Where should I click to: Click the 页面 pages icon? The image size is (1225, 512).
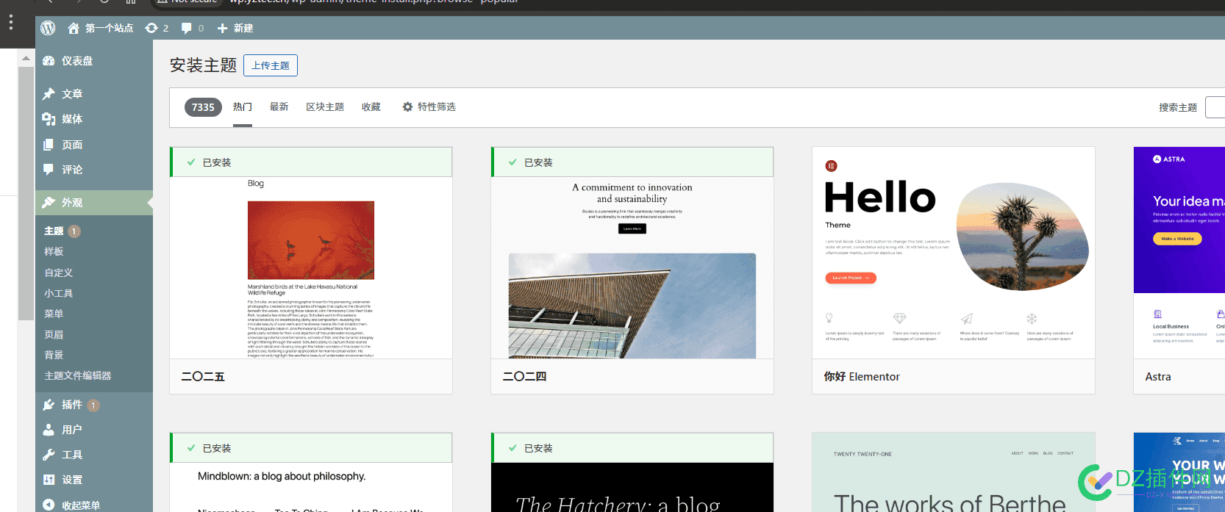point(49,145)
